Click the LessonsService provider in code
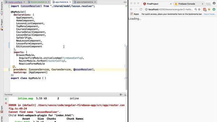Screen dimensions: 217x122 (39, 69)
